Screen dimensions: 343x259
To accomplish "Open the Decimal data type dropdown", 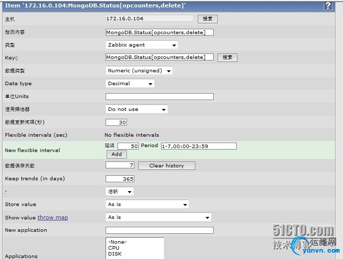I will [x=130, y=84].
